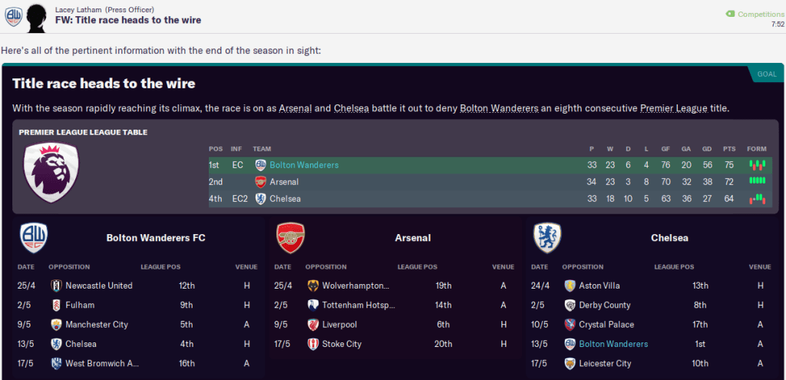Click the Premier League lion logo
This screenshot has height=380, width=786.
51,172
